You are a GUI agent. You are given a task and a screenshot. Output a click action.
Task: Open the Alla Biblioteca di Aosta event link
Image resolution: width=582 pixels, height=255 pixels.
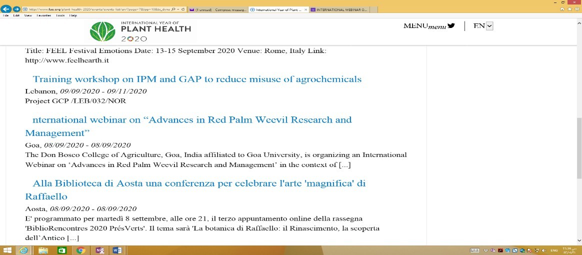(199, 183)
